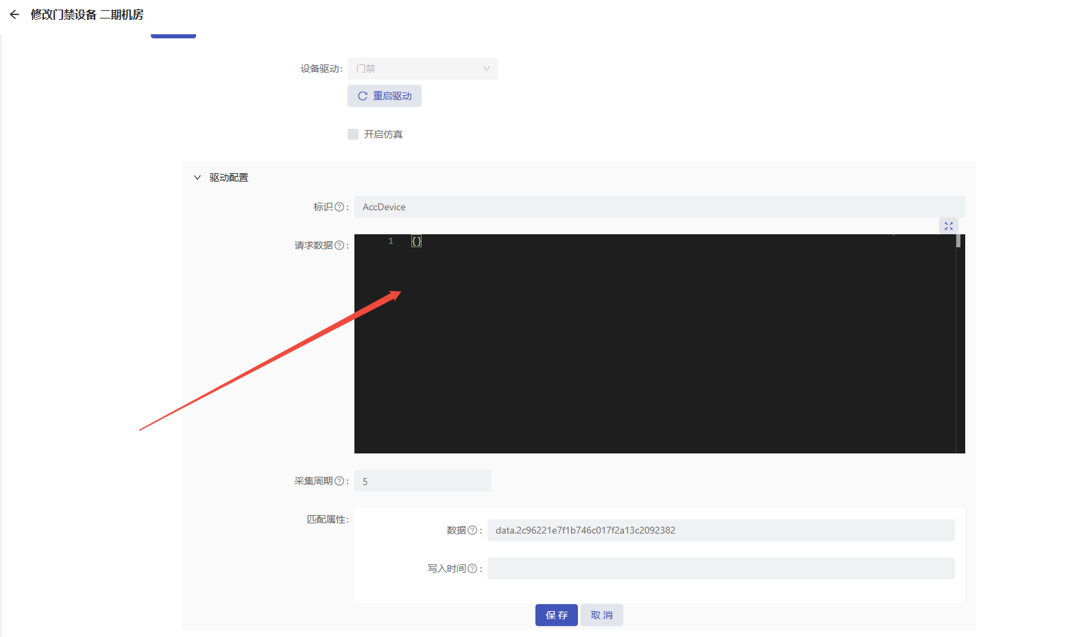Collapse the 驱动配置 section chevron
Screen dimensions: 1090x637
pos(197,177)
